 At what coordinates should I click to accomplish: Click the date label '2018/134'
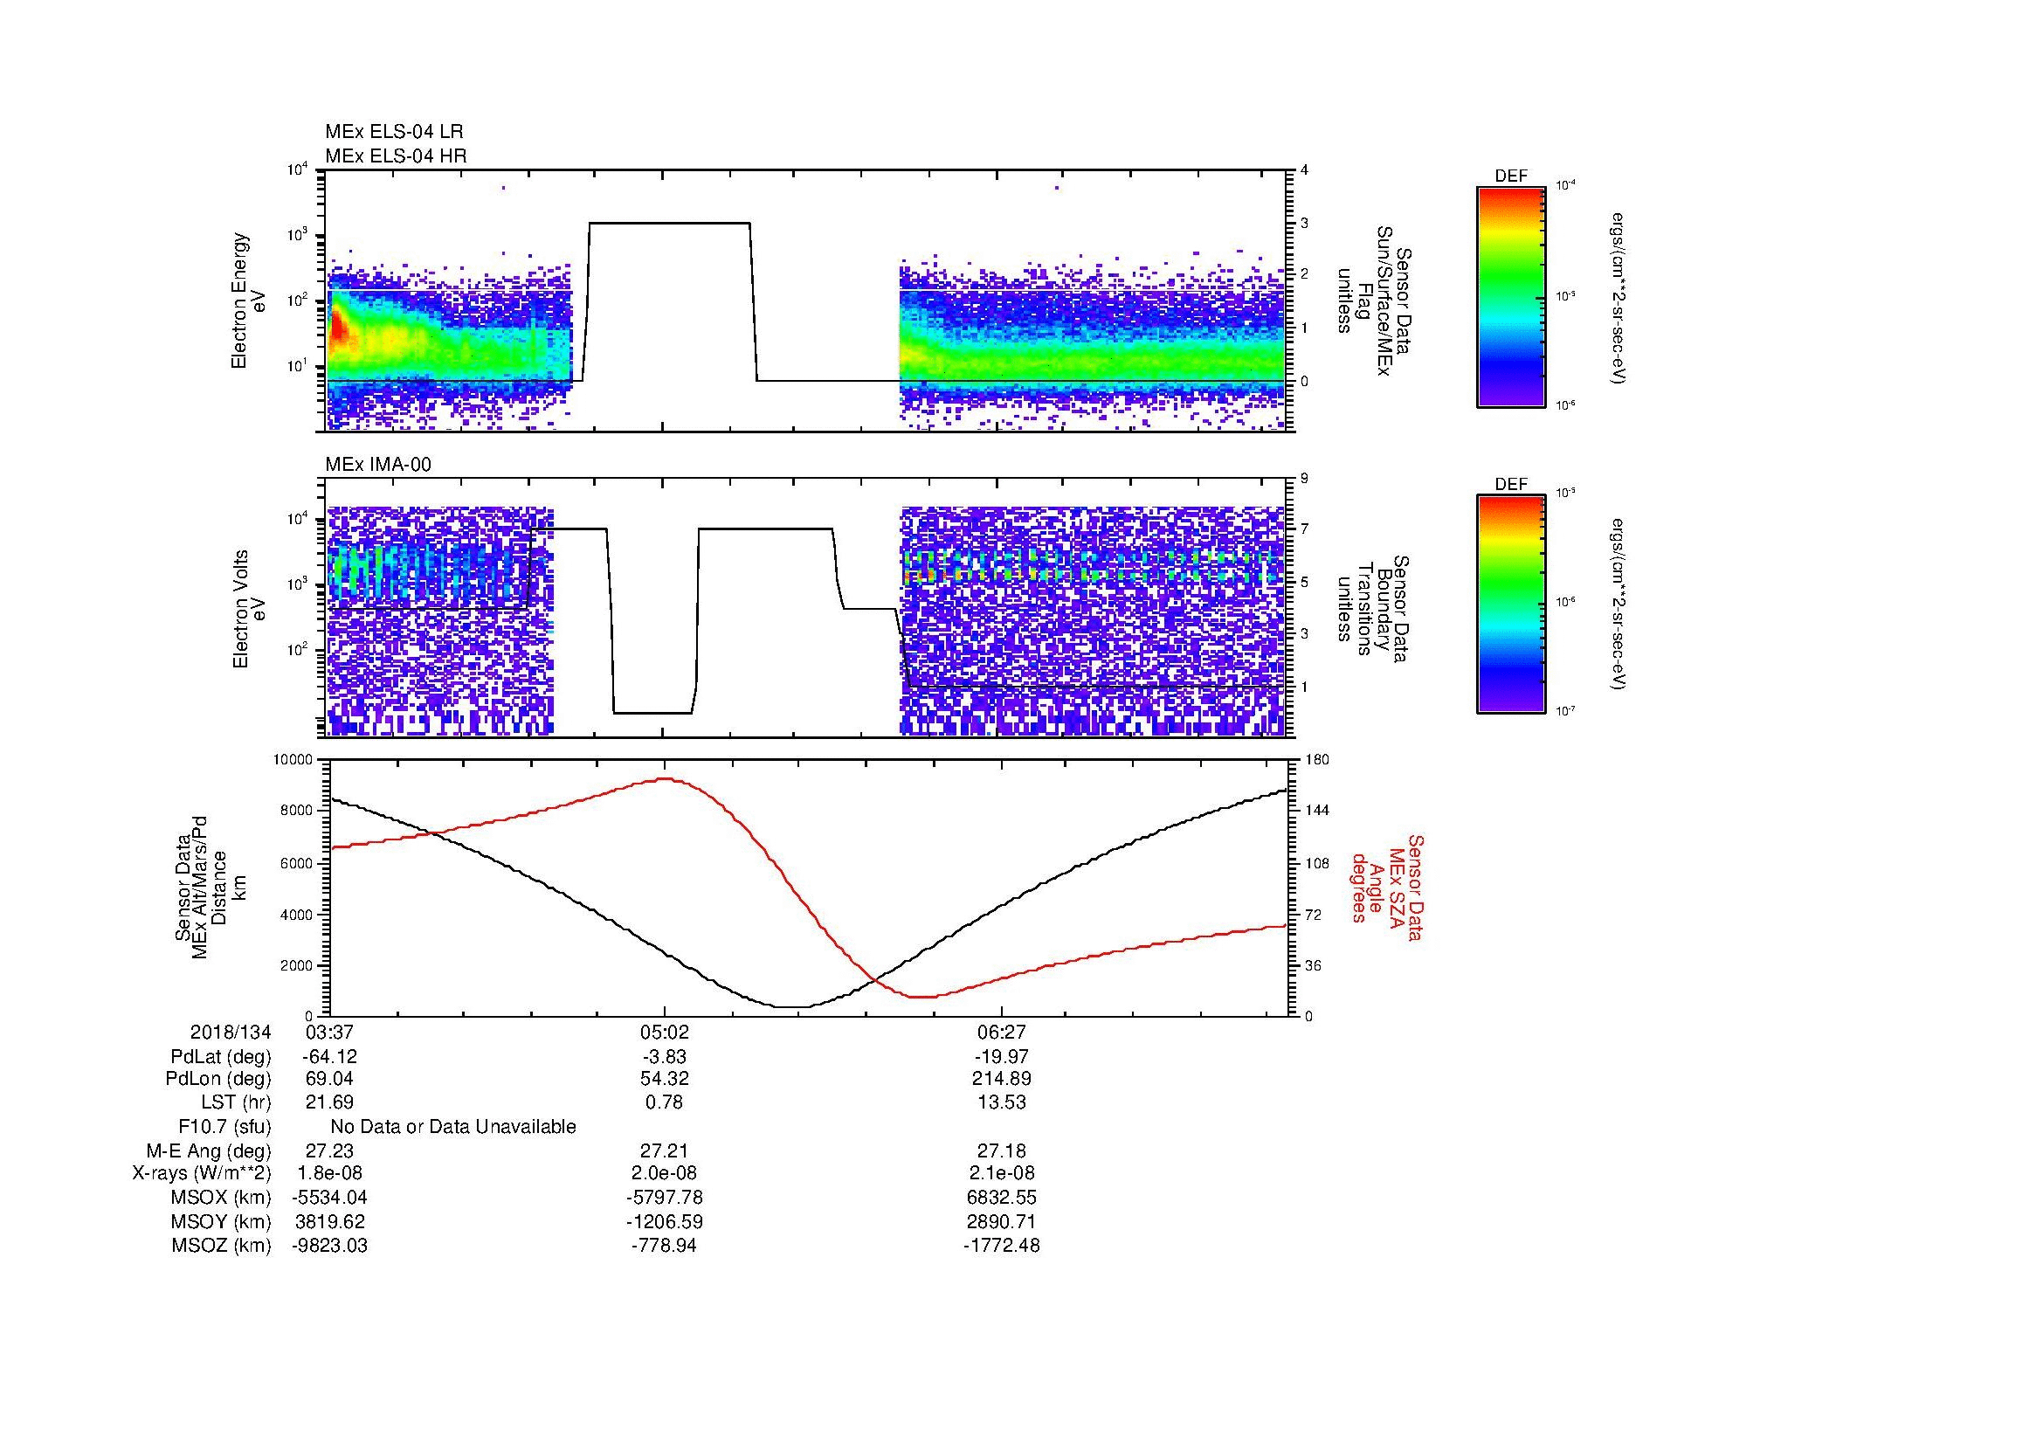(x=231, y=1032)
